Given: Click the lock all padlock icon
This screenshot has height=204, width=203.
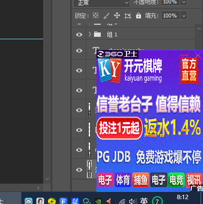Looking at the screenshot, I should 139,16.
